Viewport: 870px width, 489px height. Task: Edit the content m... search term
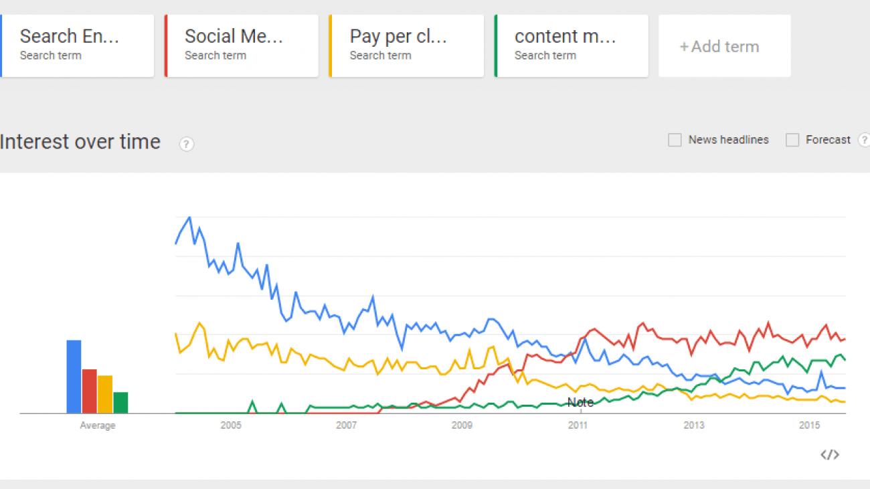pyautogui.click(x=572, y=45)
